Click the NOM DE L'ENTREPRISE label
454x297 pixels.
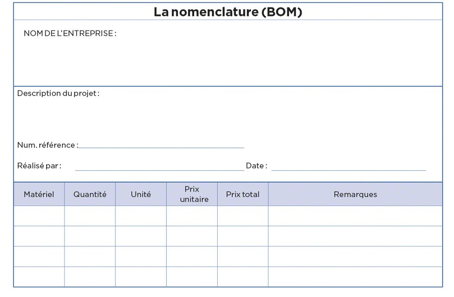(70, 34)
